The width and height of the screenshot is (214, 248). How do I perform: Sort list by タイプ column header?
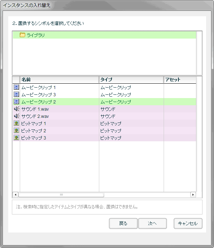click(131, 80)
